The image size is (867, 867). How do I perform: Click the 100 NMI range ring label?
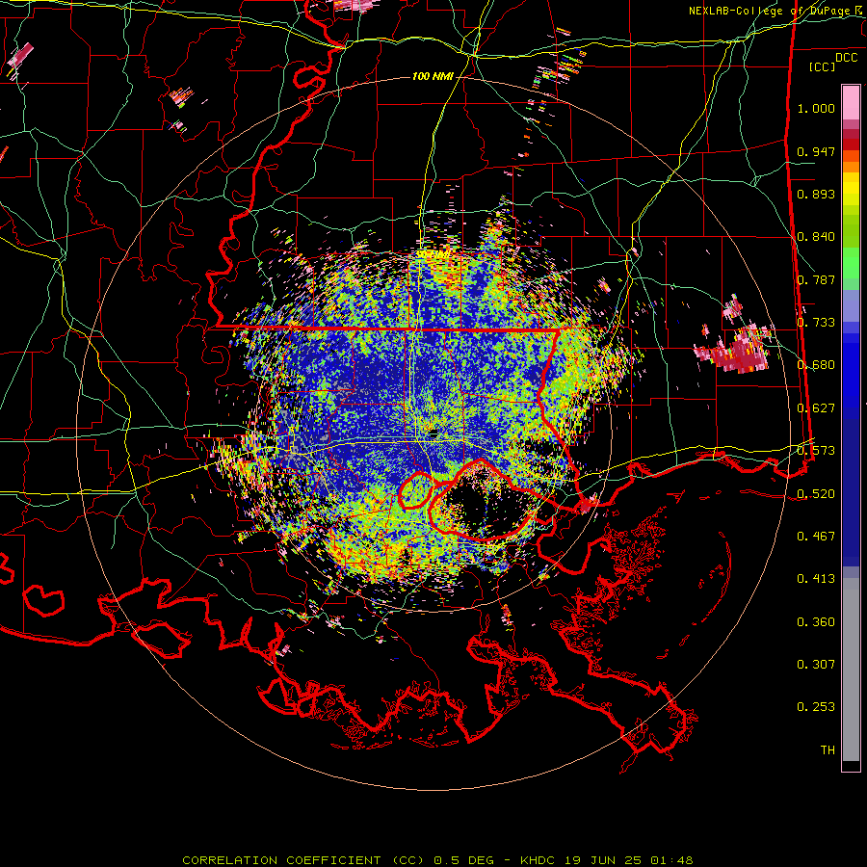pos(433,76)
